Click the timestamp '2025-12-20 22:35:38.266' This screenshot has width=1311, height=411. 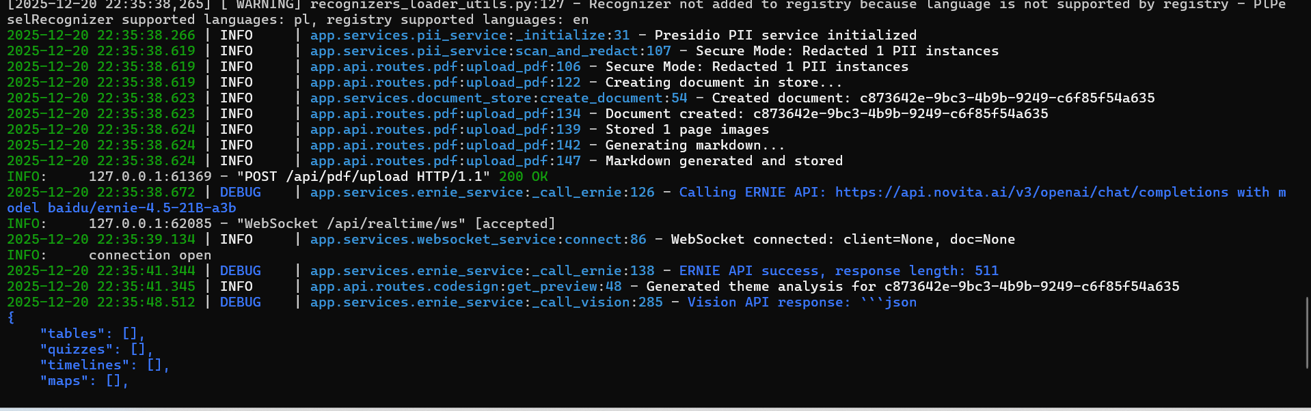(x=100, y=35)
